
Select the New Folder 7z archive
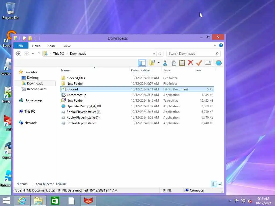coord(137,100)
